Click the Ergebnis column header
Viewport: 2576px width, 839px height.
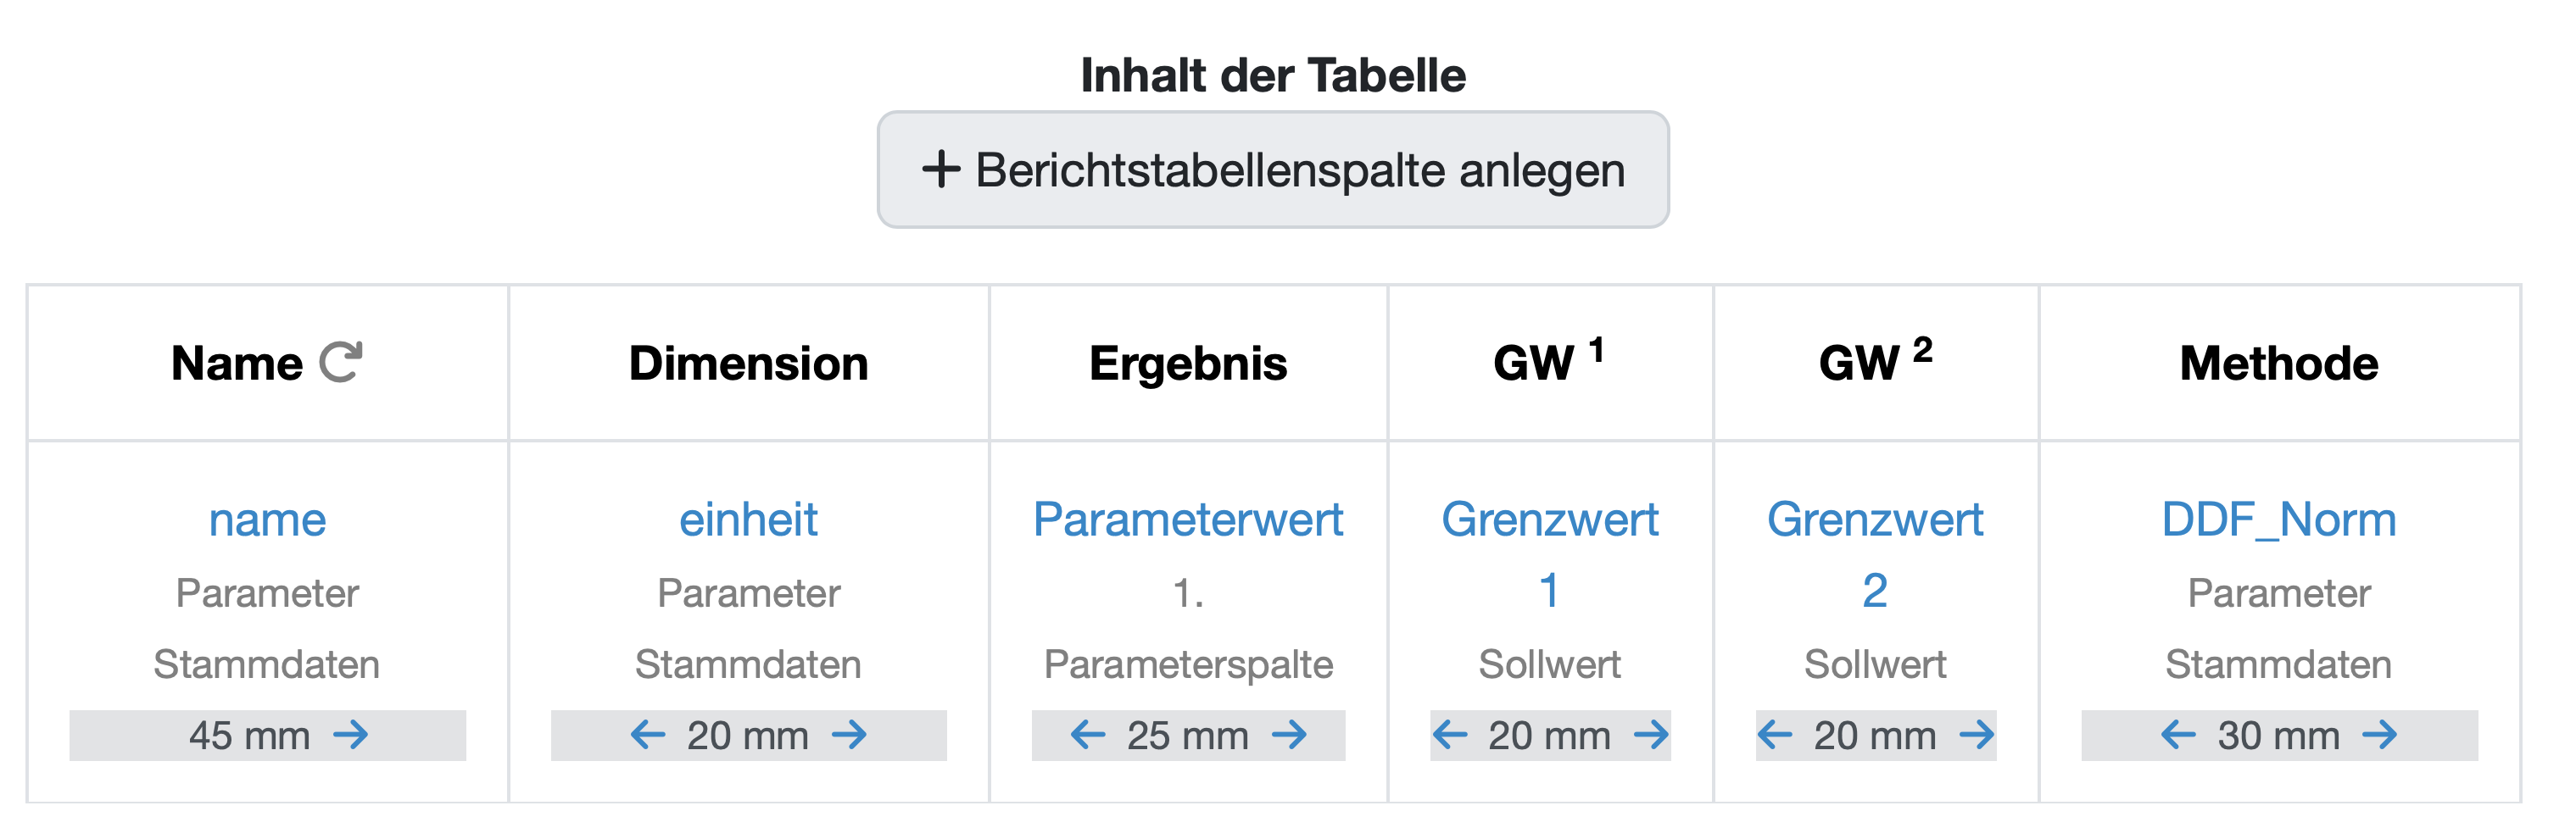[1188, 363]
